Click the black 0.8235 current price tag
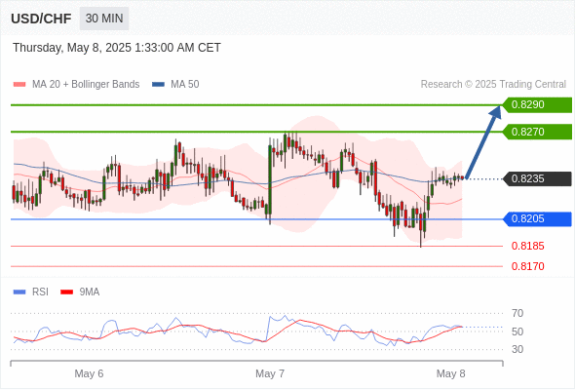Image resolution: width=575 pixels, height=390 pixels. coord(537,179)
